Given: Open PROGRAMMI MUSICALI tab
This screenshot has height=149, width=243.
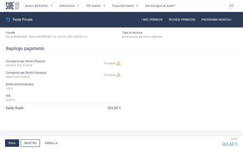Looking at the screenshot, I should point(216,20).
